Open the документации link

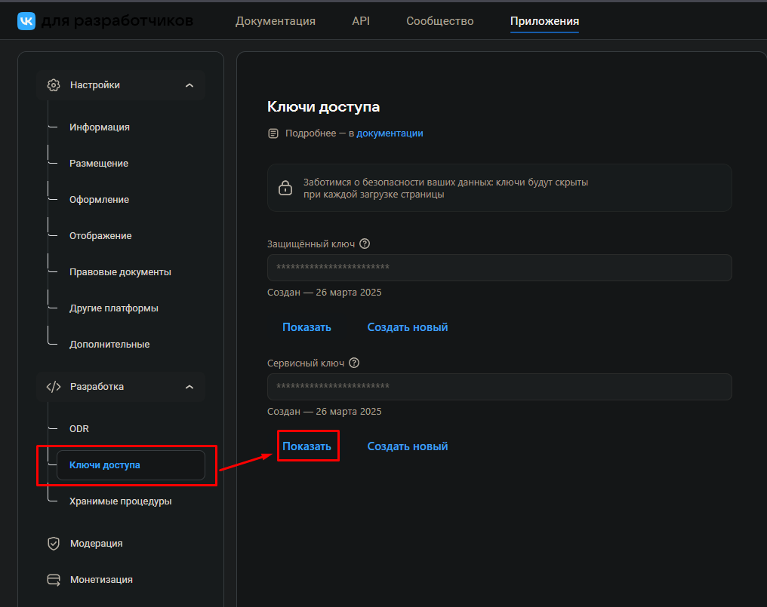390,133
